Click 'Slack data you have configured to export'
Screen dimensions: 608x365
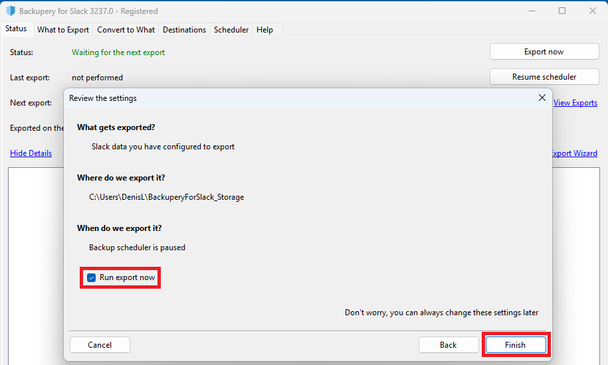(163, 147)
